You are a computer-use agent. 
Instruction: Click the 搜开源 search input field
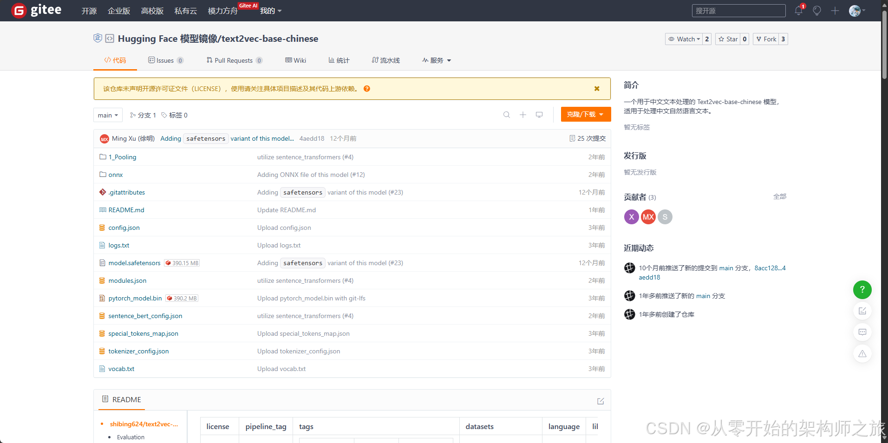click(x=738, y=10)
